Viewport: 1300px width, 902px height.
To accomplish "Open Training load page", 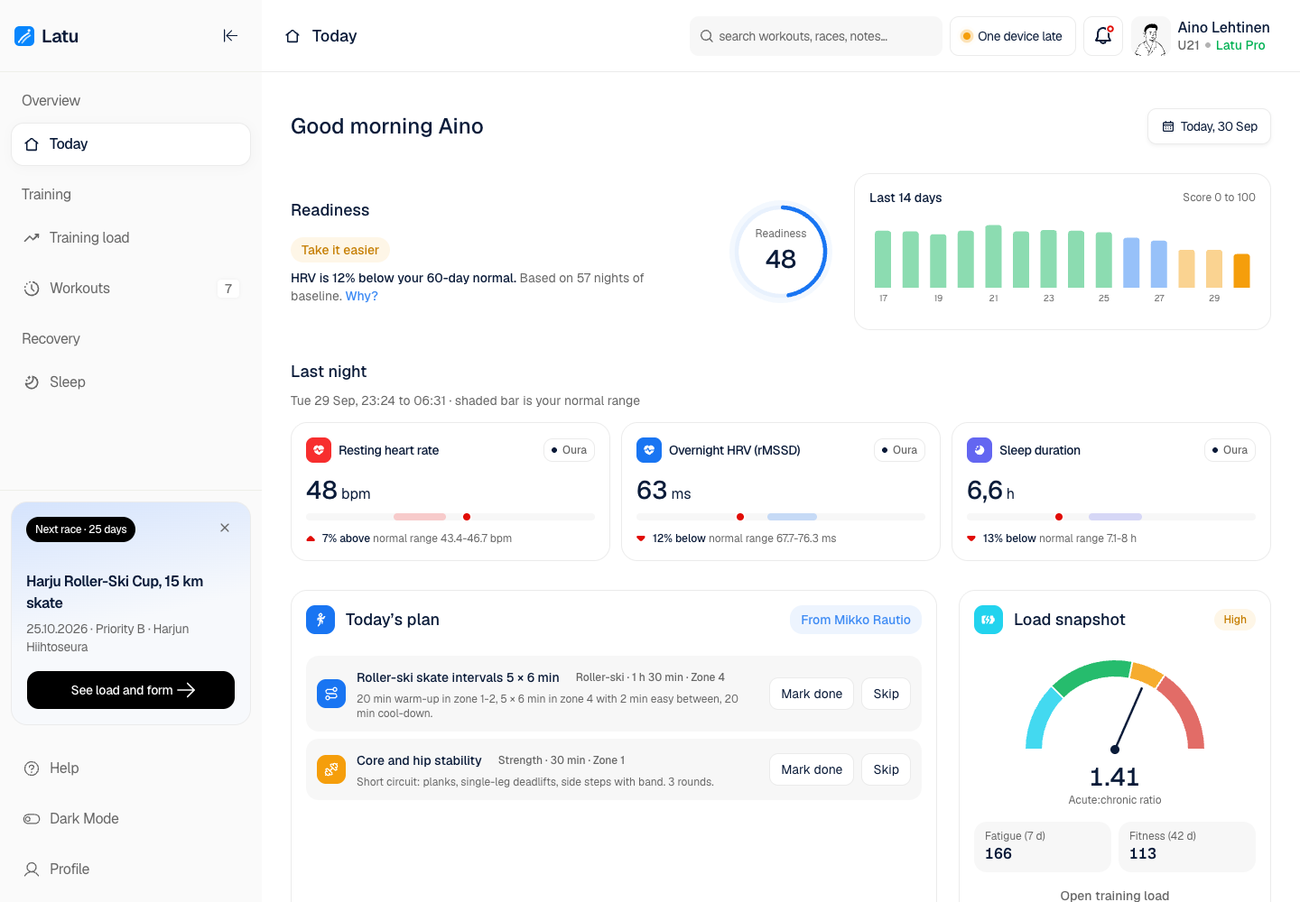I will coord(131,238).
